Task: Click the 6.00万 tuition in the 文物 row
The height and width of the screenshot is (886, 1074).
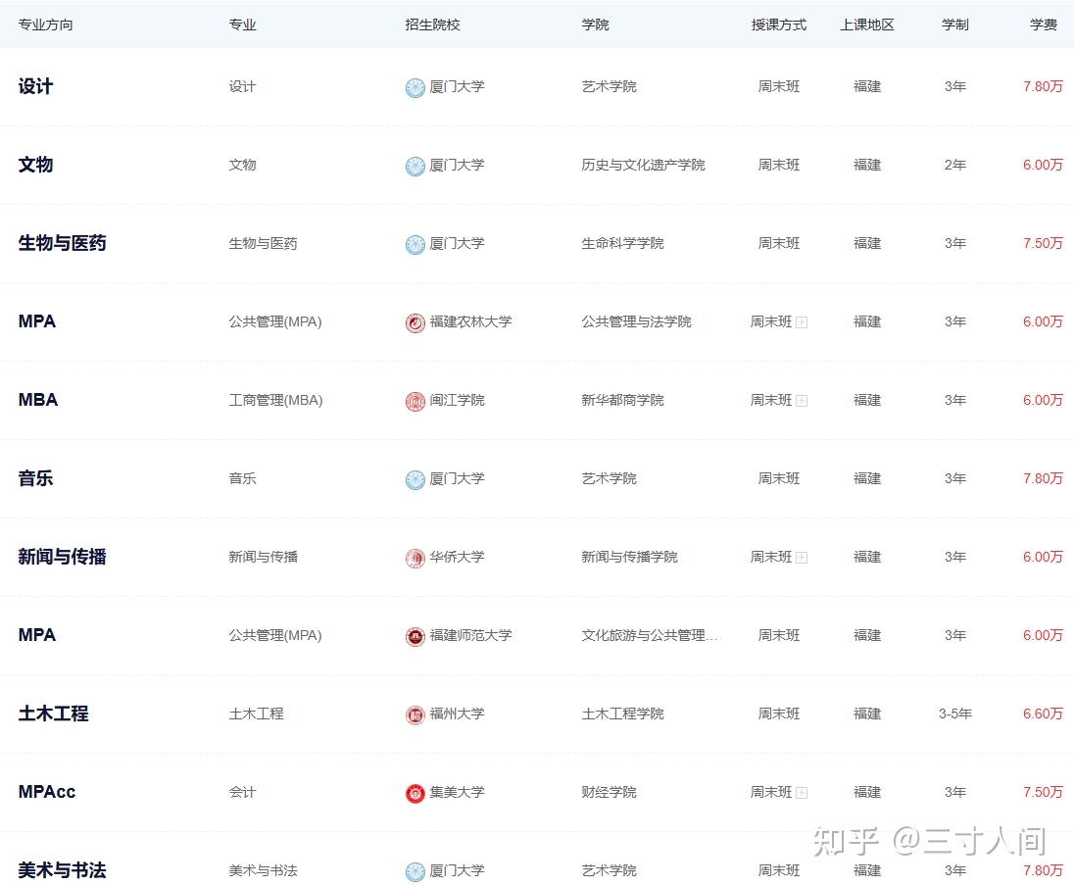Action: point(1044,165)
